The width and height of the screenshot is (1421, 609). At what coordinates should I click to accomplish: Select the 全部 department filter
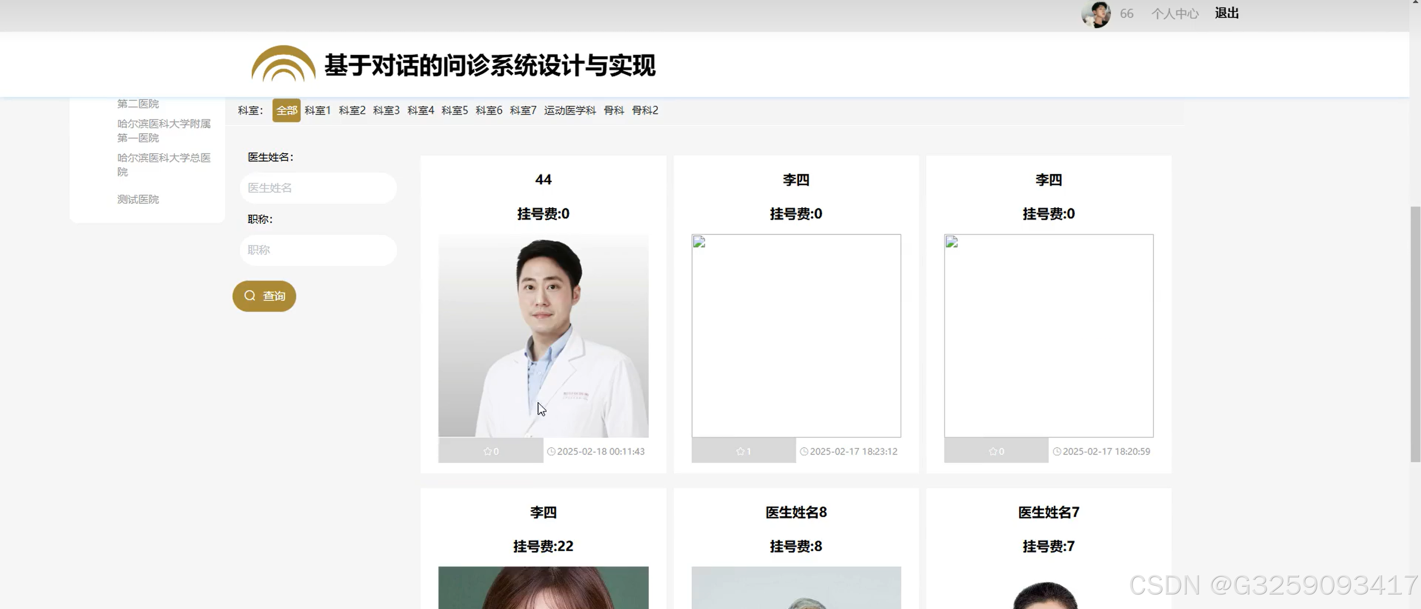[286, 110]
